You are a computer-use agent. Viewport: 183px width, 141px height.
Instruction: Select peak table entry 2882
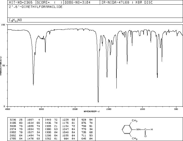coord(16,136)
